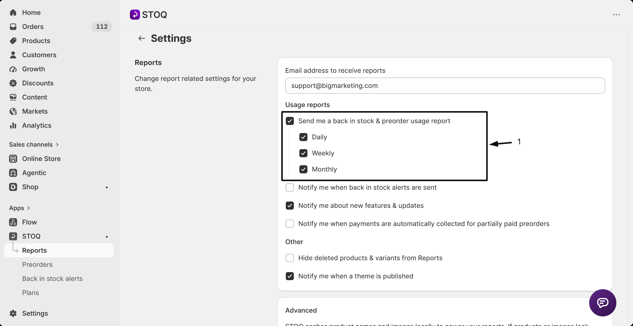633x326 pixels.
Task: Open the three-dot more menu
Action: (x=616, y=15)
